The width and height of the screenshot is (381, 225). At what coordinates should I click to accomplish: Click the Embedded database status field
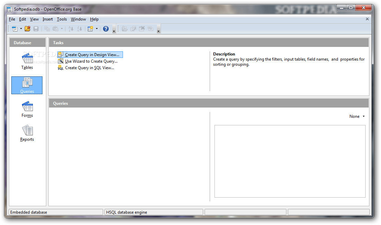pos(56,212)
